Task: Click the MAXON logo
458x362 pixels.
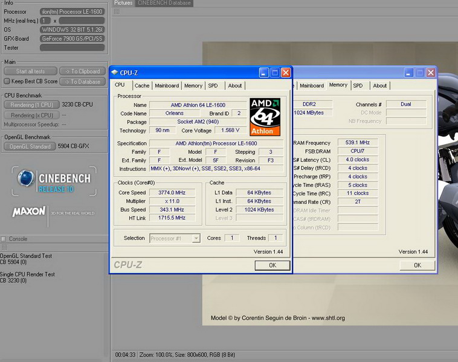Action: point(29,211)
